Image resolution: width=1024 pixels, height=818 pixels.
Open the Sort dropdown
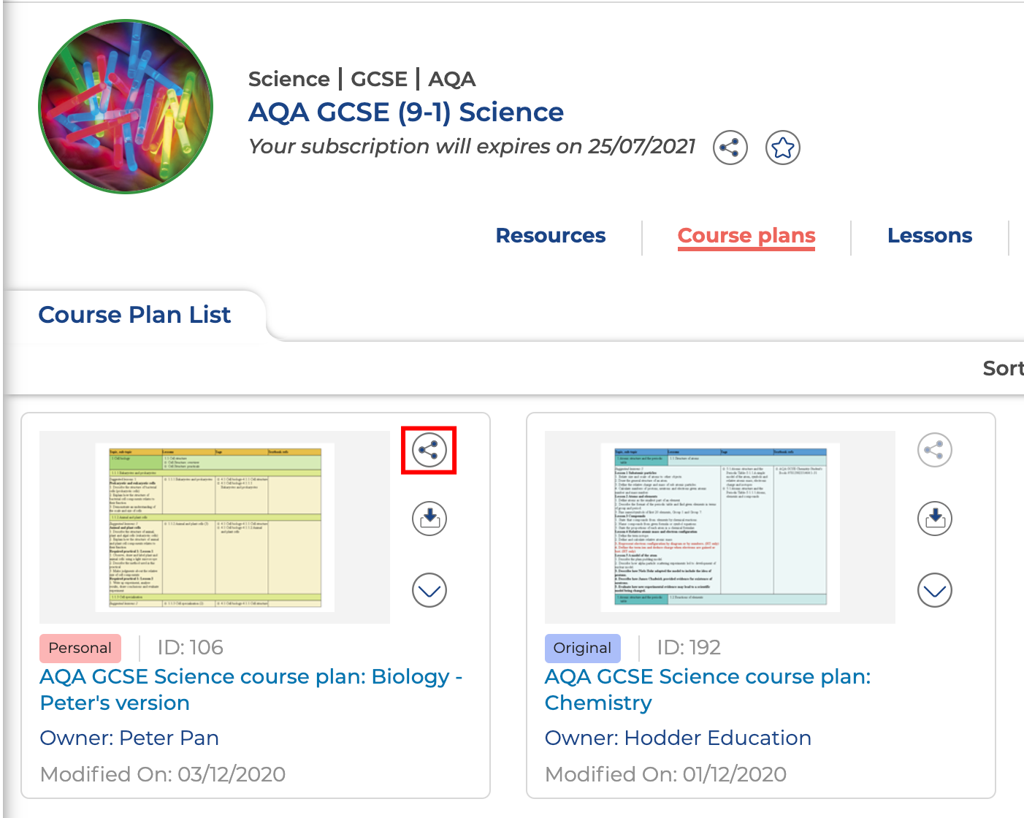click(x=1002, y=368)
